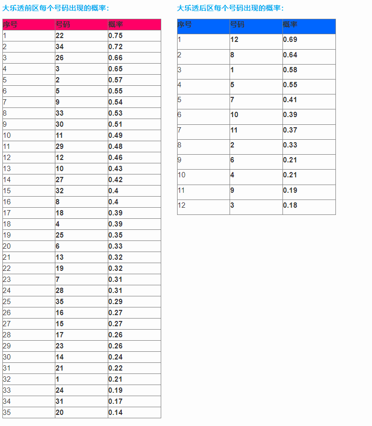Click the 0.58 probability value
The height and width of the screenshot is (426, 372).
pyautogui.click(x=290, y=70)
